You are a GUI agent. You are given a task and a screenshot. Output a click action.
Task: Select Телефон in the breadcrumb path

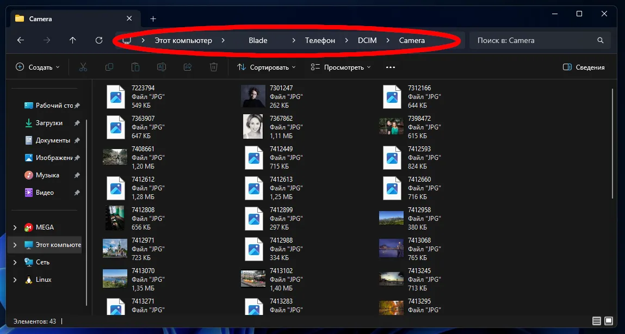click(320, 40)
